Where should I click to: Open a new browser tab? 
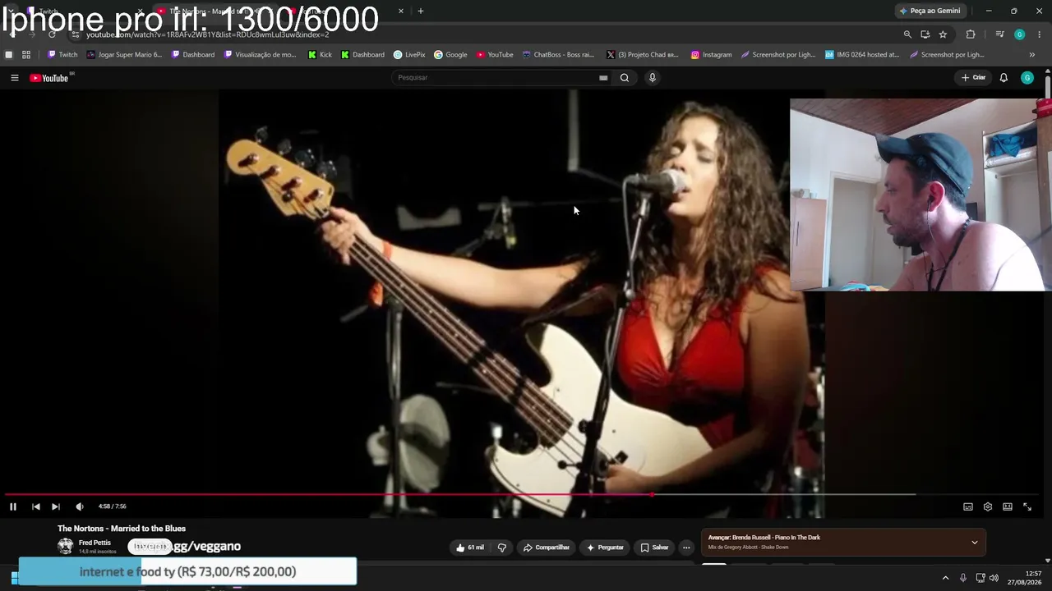tap(421, 11)
